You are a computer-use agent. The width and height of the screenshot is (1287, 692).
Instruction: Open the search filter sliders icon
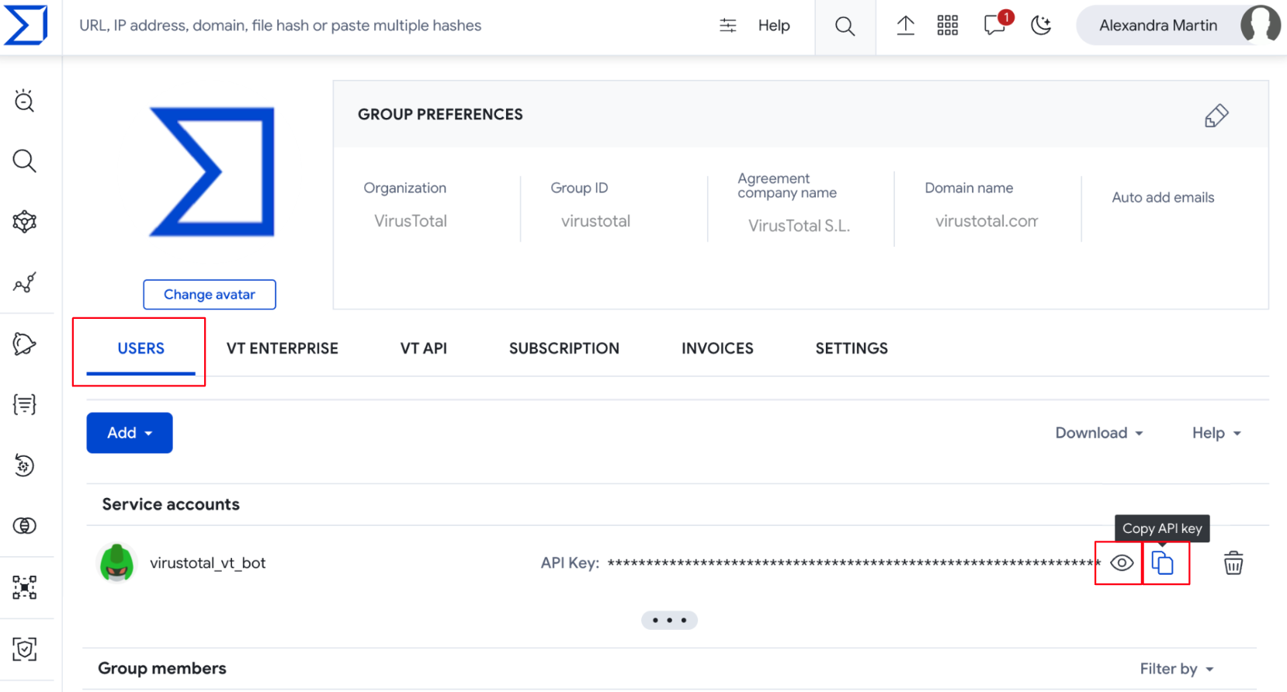728,26
